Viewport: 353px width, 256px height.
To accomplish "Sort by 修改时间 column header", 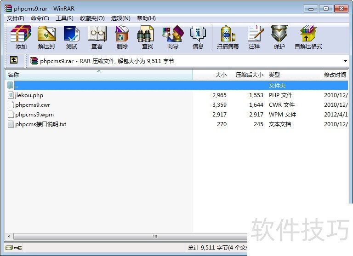I will [335, 75].
